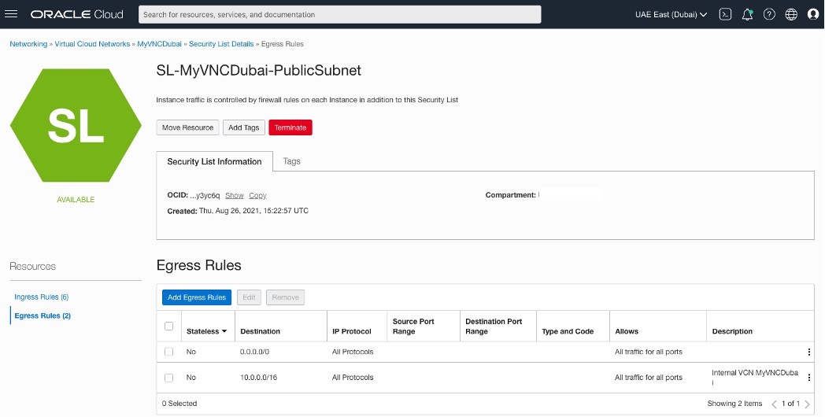Image resolution: width=825 pixels, height=417 pixels.
Task: Open the user profile avatar icon
Action: pyautogui.click(x=813, y=14)
